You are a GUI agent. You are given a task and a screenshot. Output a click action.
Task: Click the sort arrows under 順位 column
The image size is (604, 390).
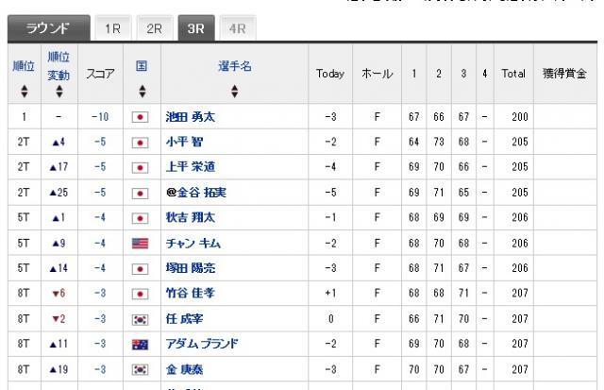pos(25,92)
